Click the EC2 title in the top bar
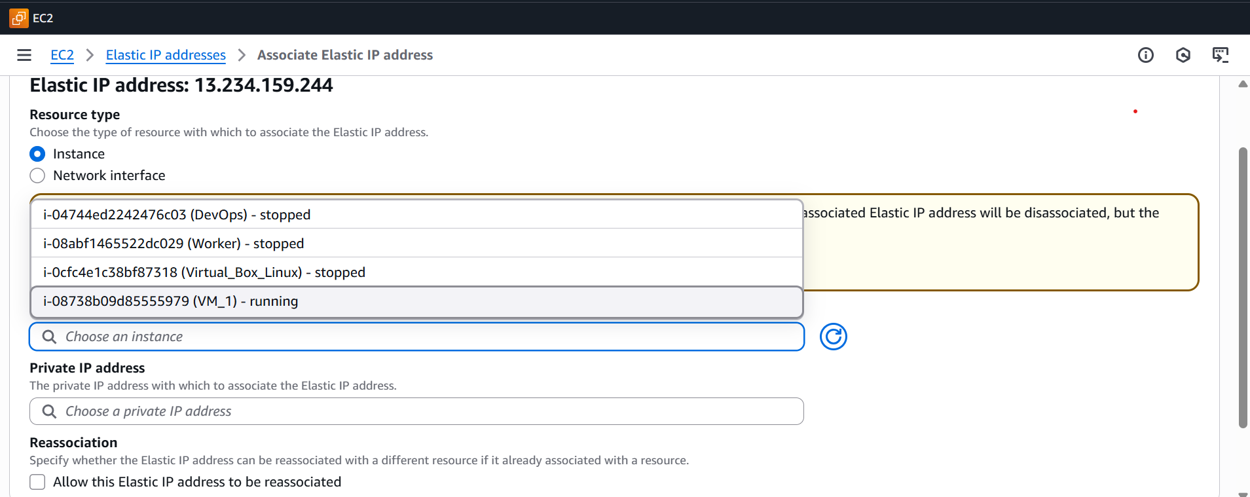Viewport: 1250px width, 497px height. [x=43, y=18]
